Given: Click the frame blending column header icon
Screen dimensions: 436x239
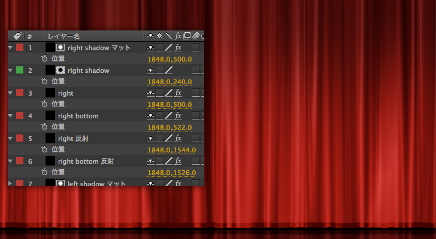Looking at the screenshot, I should (x=187, y=36).
